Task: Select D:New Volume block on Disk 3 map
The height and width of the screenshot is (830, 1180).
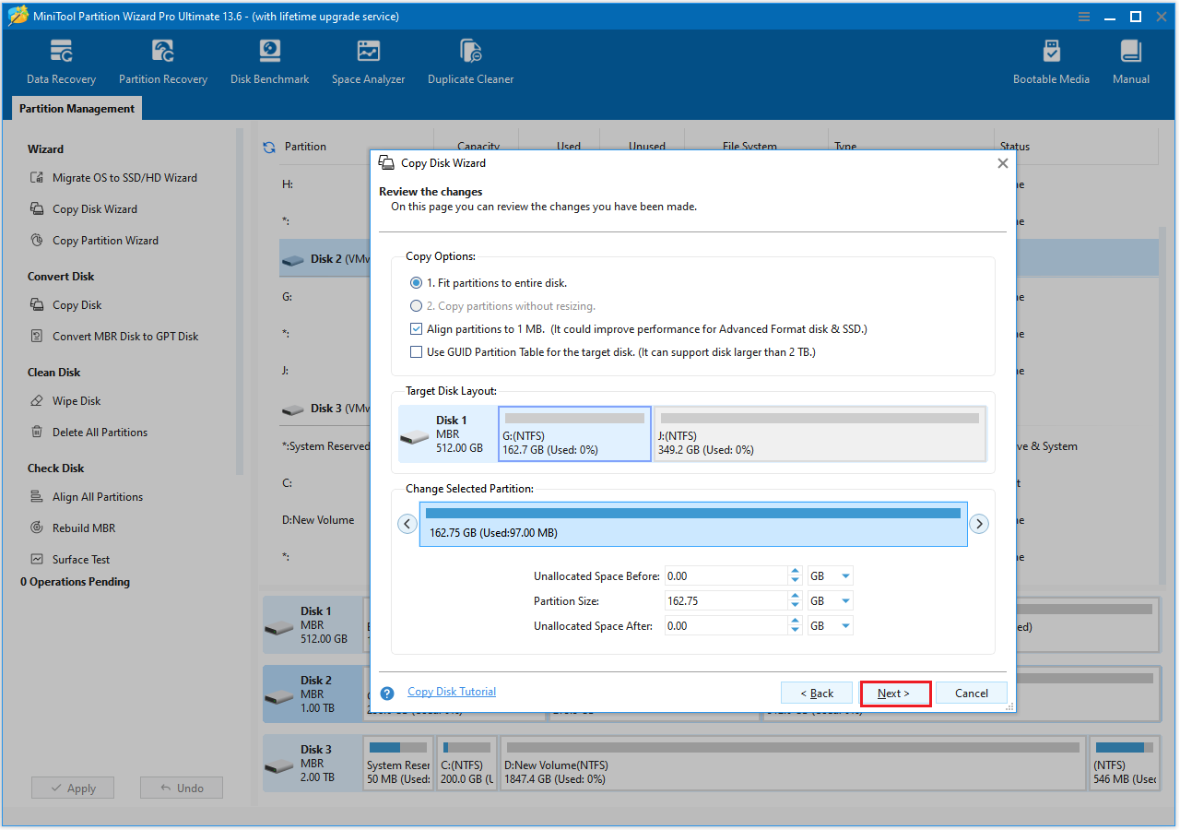Action: click(x=793, y=764)
